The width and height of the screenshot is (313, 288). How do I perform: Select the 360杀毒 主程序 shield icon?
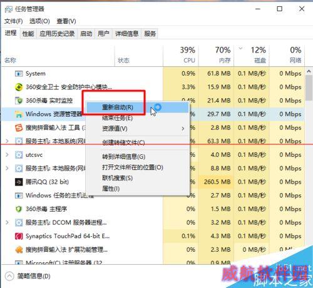coord(19,209)
